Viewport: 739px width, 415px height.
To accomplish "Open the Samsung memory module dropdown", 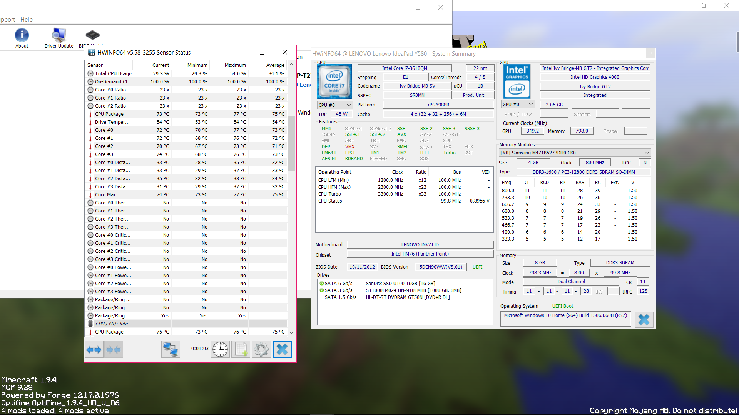I will coord(575,153).
